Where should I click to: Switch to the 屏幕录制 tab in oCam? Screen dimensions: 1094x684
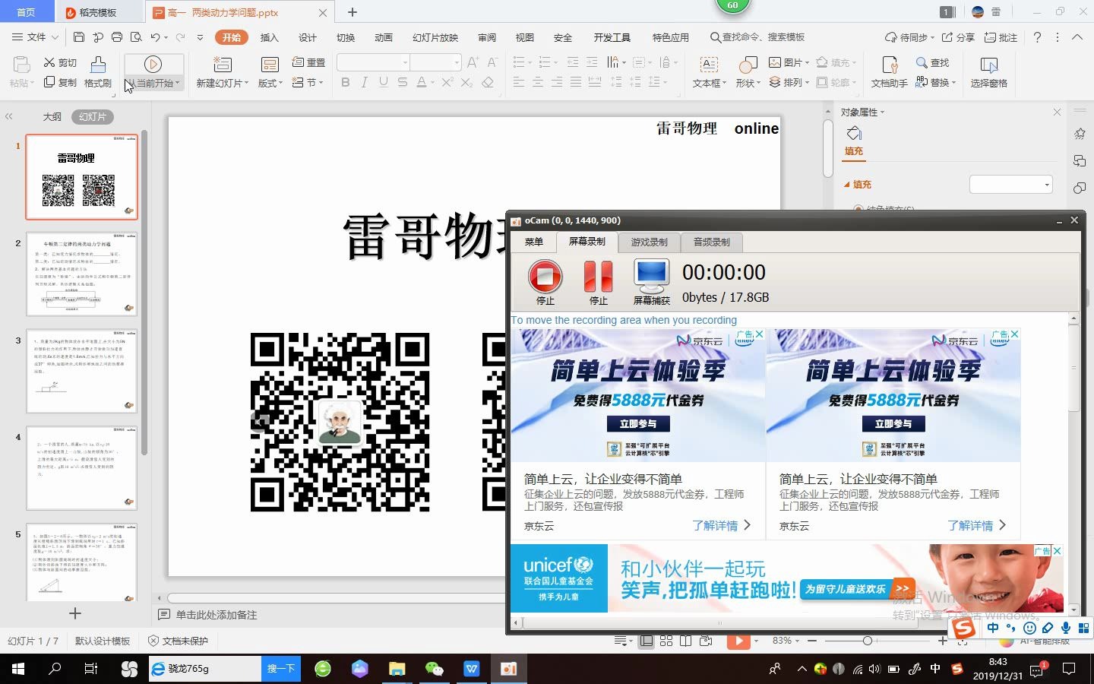[x=587, y=242]
